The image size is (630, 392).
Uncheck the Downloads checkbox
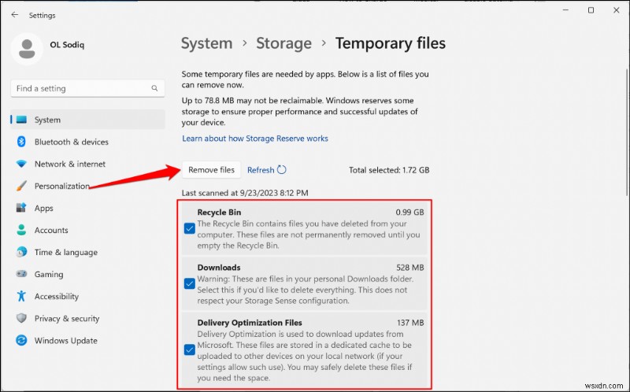[189, 283]
